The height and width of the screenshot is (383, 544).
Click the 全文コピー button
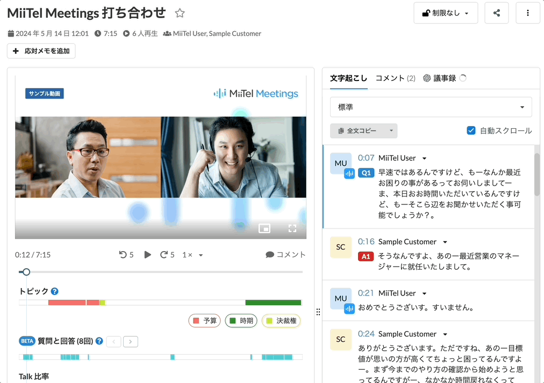(x=357, y=131)
